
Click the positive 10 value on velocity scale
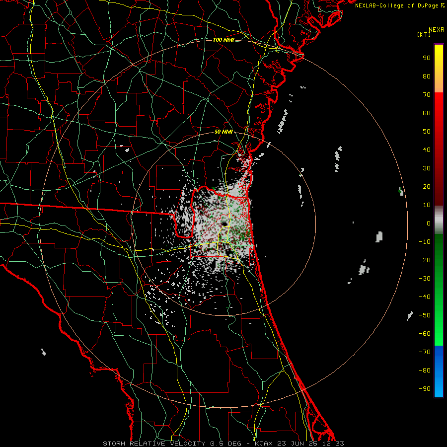click(x=427, y=205)
